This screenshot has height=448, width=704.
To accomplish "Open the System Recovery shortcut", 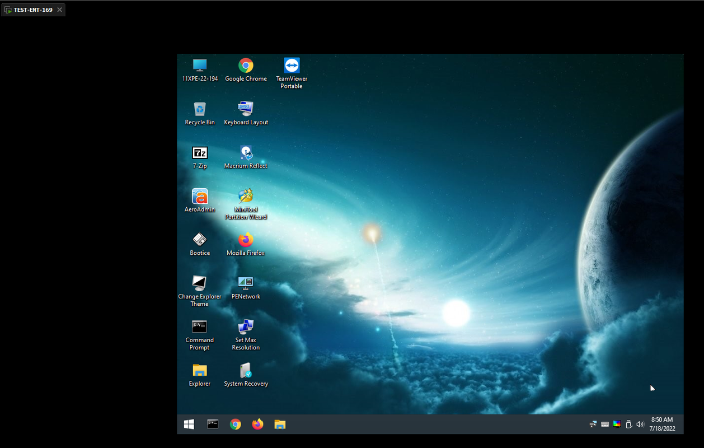I will click(x=246, y=375).
